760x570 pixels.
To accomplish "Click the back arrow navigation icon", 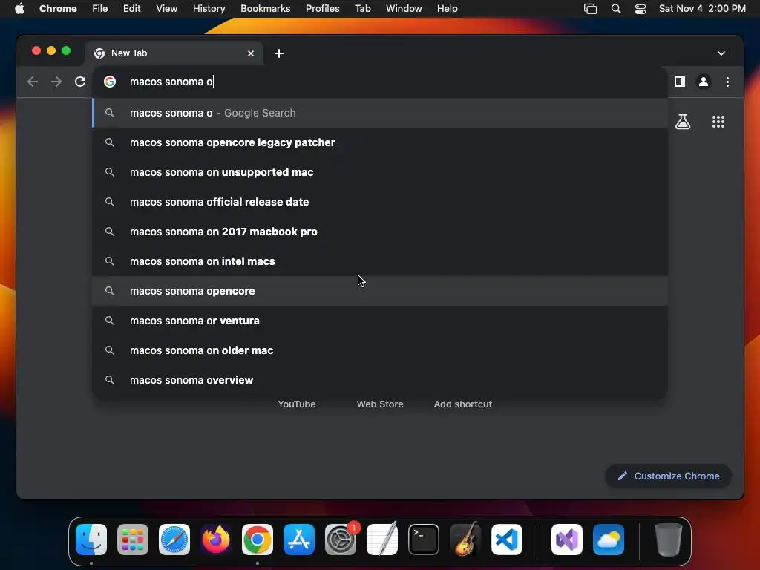I will click(33, 82).
